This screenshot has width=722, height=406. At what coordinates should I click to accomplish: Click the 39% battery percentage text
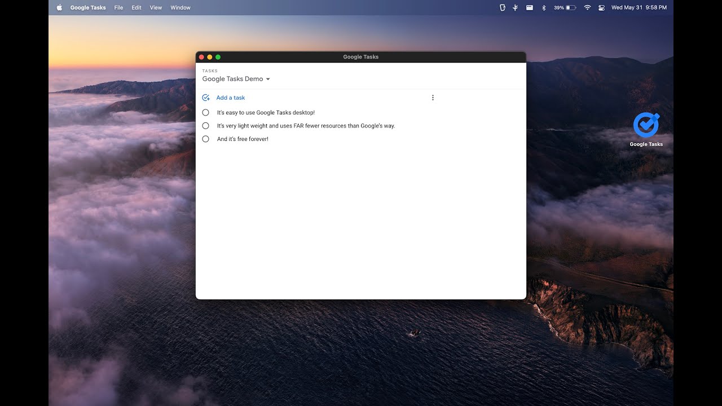[x=558, y=7]
